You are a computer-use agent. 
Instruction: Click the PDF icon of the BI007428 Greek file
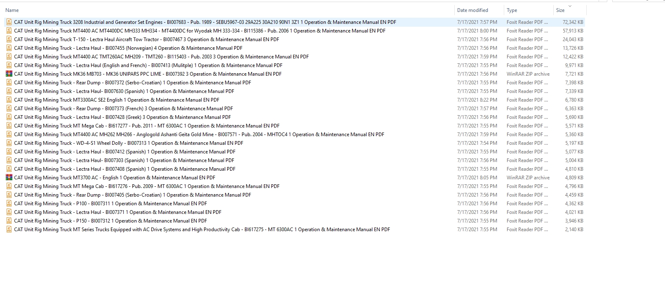[x=9, y=117]
